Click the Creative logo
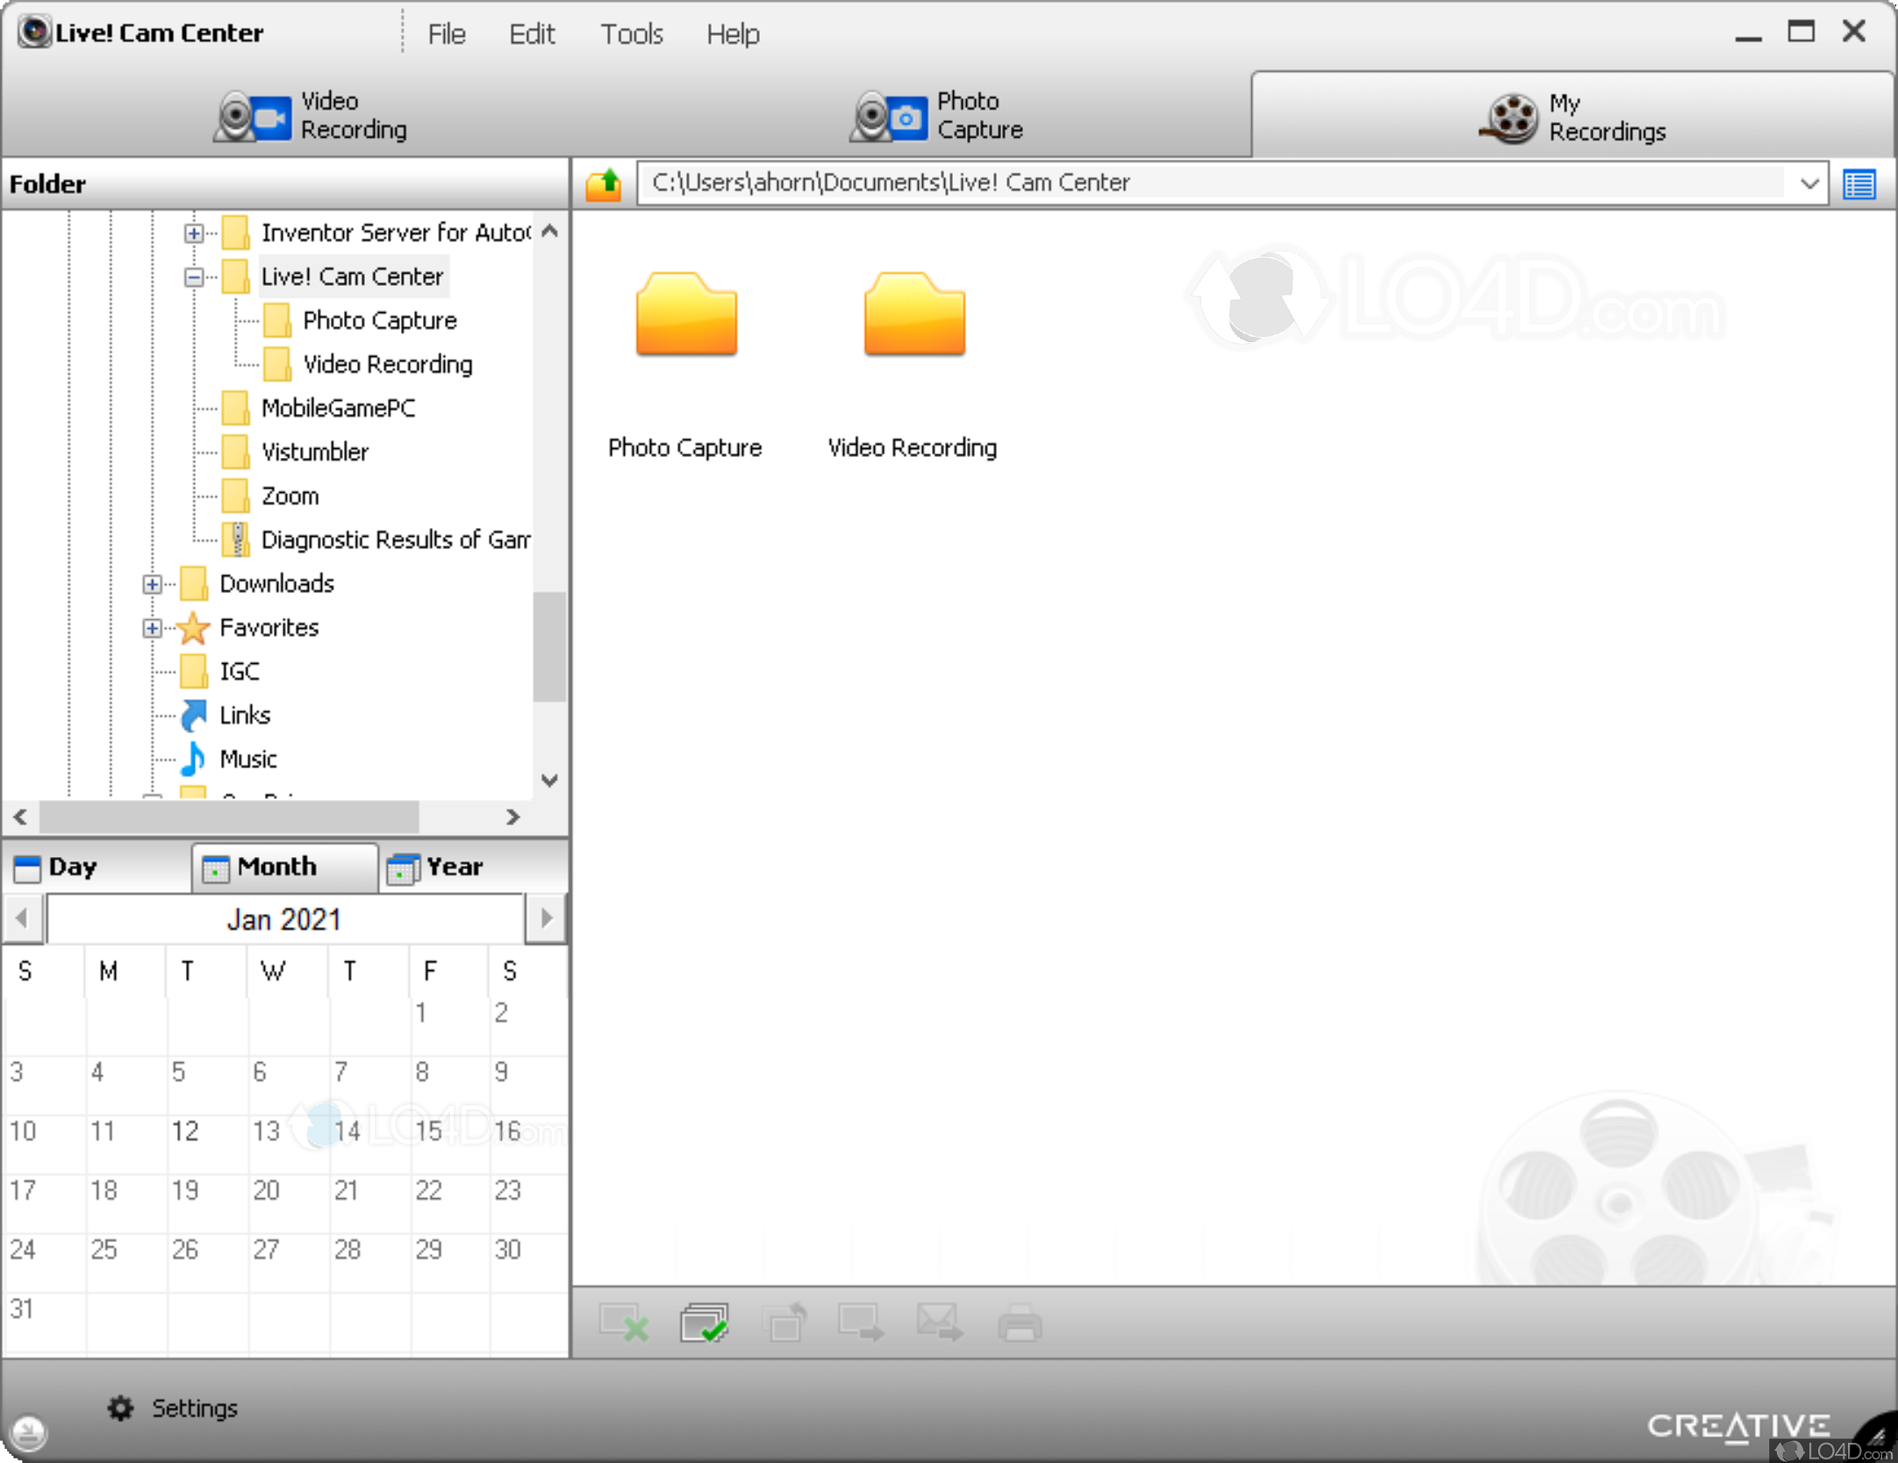1898x1463 pixels. [1738, 1426]
